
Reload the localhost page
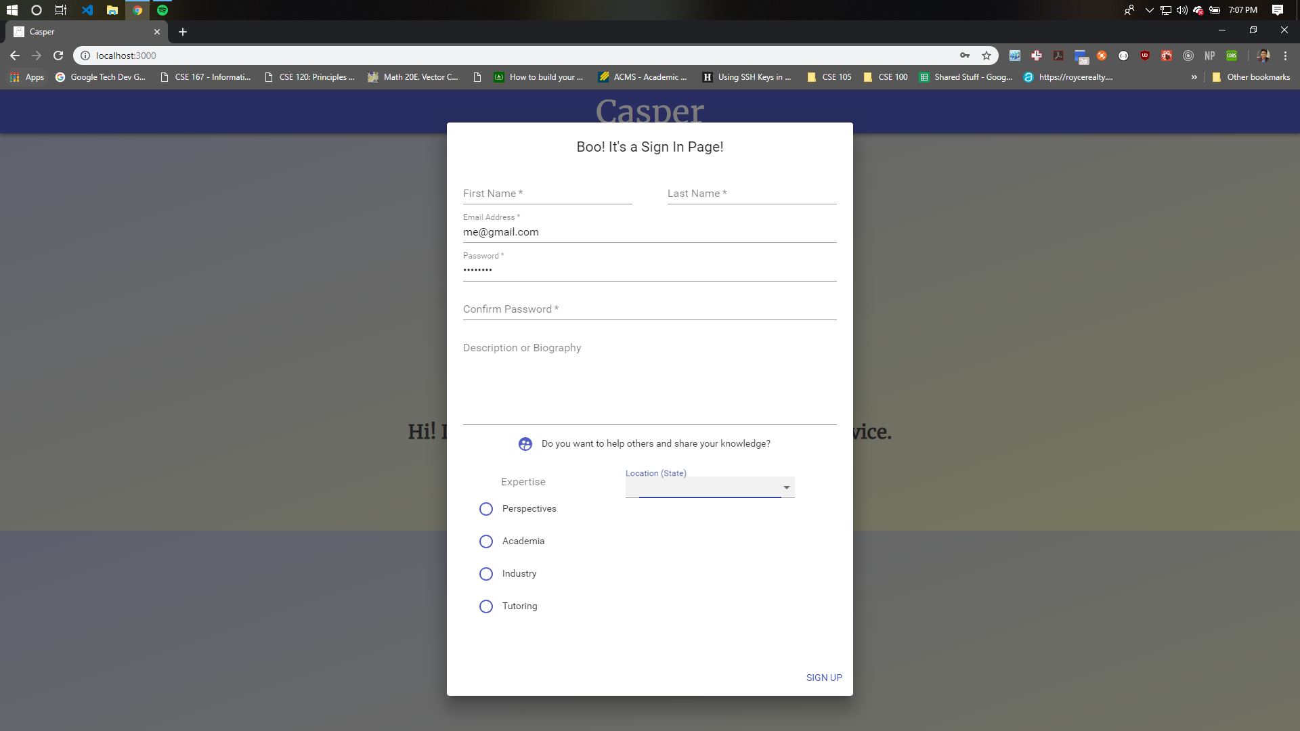click(58, 56)
